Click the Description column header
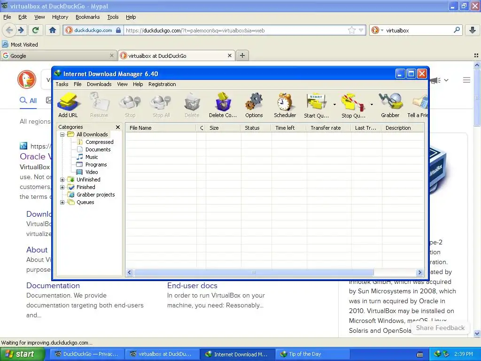 [x=403, y=128]
